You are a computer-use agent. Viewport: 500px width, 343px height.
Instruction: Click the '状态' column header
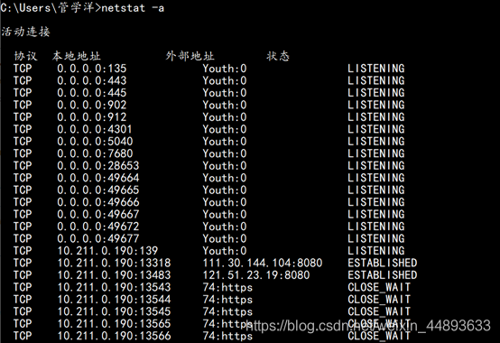[x=278, y=56]
